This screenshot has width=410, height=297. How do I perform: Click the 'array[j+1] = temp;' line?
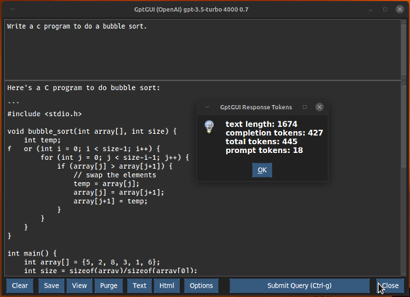click(111, 201)
